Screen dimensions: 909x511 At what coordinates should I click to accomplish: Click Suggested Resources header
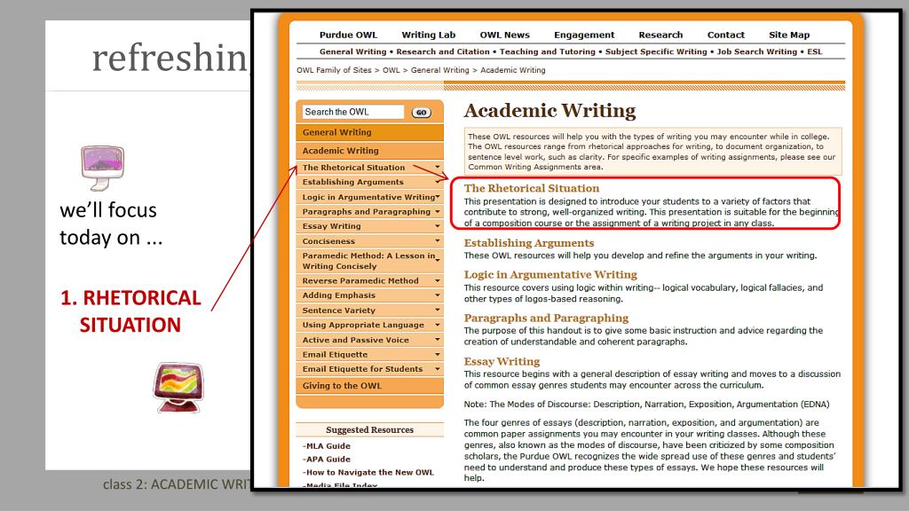(x=370, y=430)
